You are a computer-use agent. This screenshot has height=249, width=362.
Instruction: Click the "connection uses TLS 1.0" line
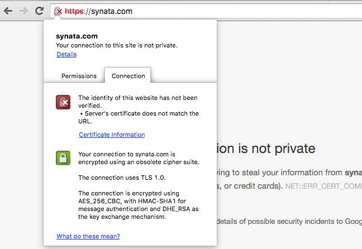122,178
